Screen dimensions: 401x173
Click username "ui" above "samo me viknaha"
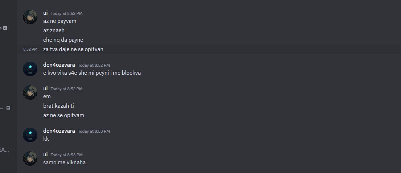pos(45,155)
